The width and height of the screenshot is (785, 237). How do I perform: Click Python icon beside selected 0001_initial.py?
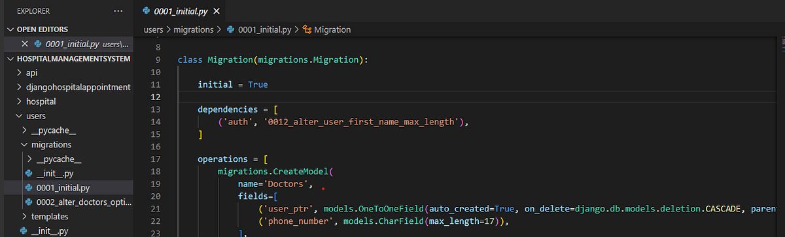tap(28, 188)
